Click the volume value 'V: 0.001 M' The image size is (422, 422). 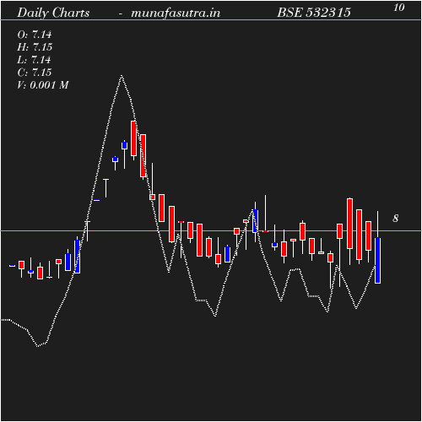pyautogui.click(x=43, y=85)
